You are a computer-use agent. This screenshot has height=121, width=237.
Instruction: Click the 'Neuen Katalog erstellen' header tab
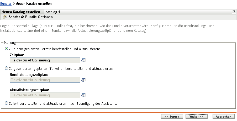[x=21, y=12]
